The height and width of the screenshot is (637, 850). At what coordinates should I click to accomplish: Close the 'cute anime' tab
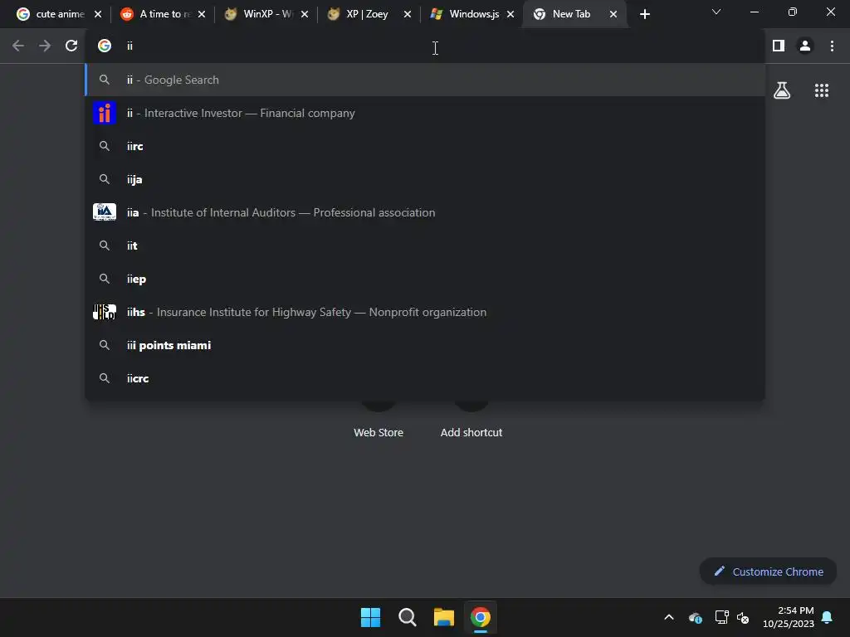tap(98, 15)
